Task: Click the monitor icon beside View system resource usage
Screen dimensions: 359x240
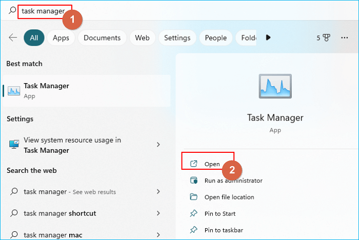Action: [x=14, y=145]
